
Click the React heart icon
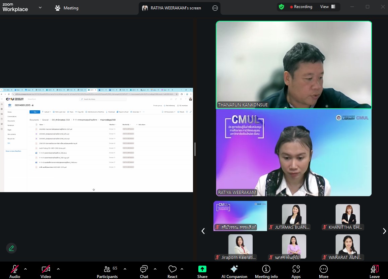click(x=172, y=271)
